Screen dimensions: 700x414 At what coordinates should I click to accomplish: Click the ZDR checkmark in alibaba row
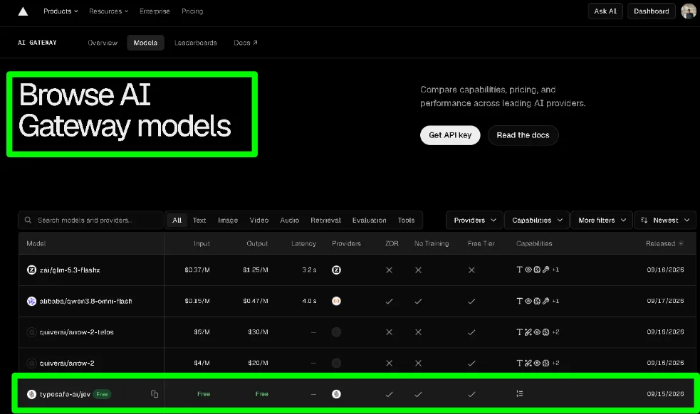[390, 301]
